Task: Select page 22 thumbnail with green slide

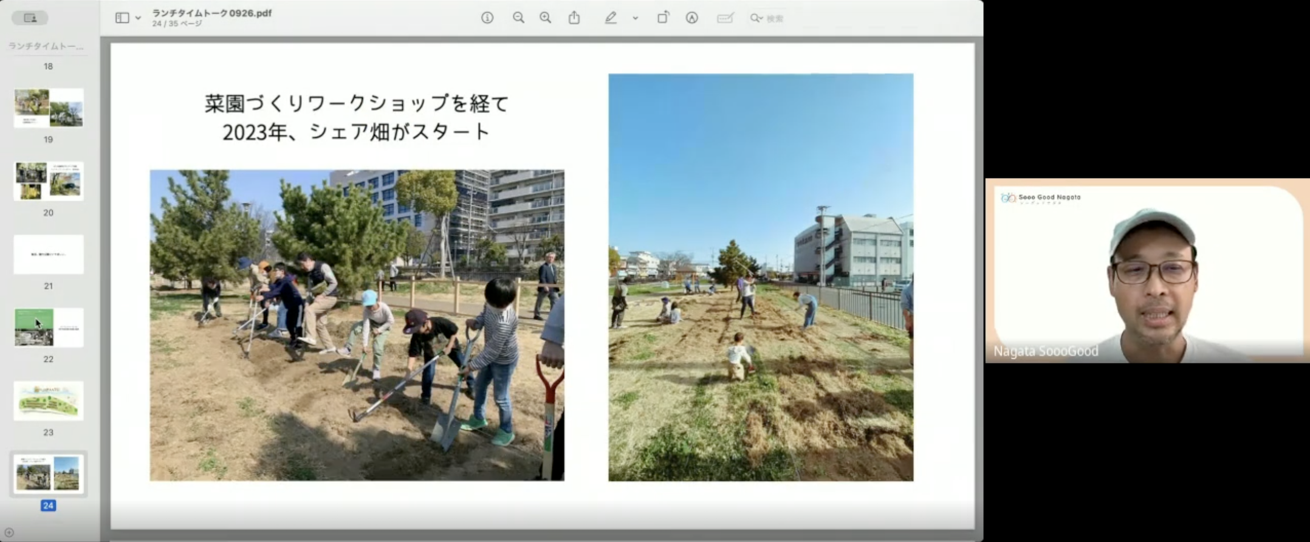Action: point(49,328)
